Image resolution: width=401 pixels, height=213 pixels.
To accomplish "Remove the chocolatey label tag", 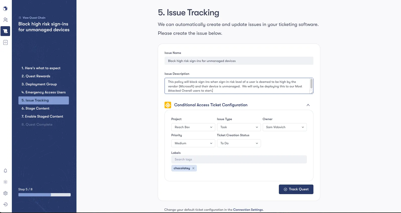I will (x=193, y=168).
